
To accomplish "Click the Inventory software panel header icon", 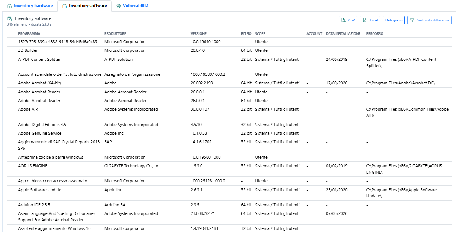I will click(x=9, y=18).
